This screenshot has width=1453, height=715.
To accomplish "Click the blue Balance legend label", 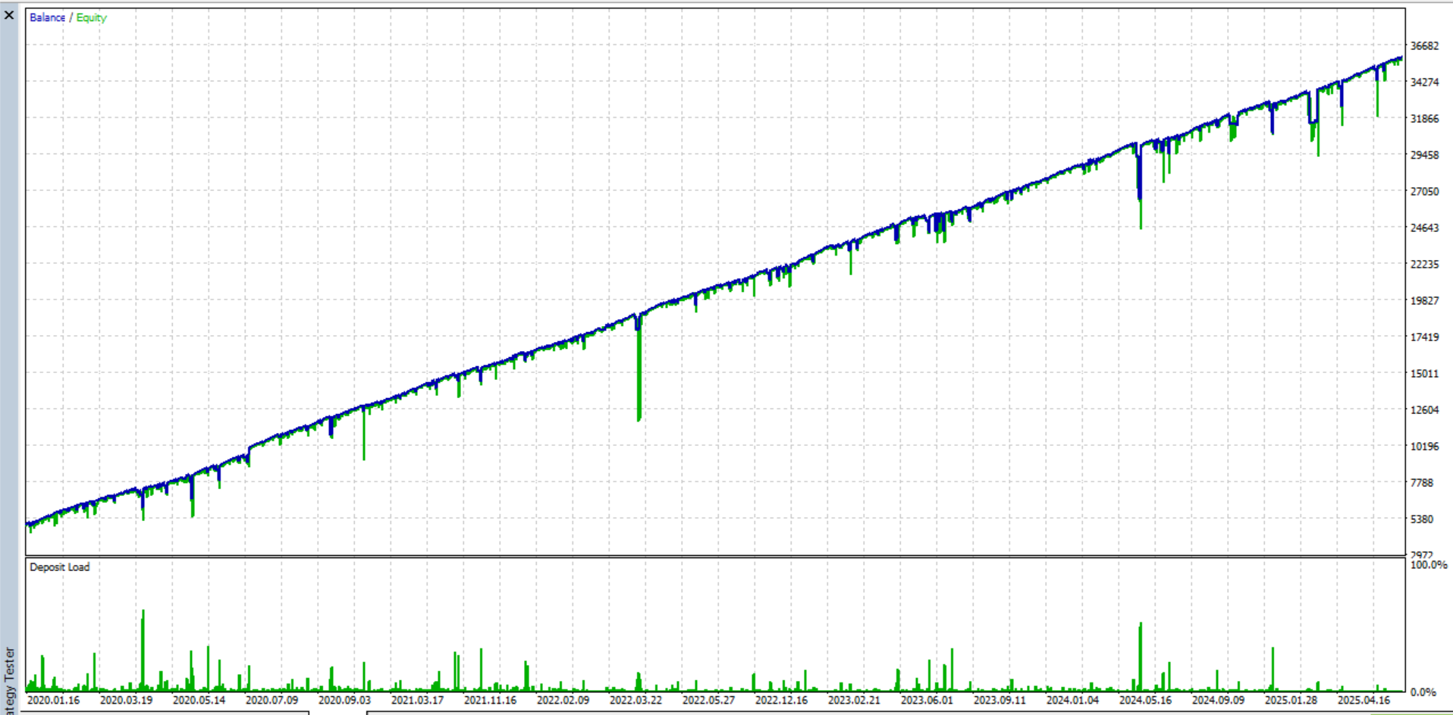I will click(47, 17).
